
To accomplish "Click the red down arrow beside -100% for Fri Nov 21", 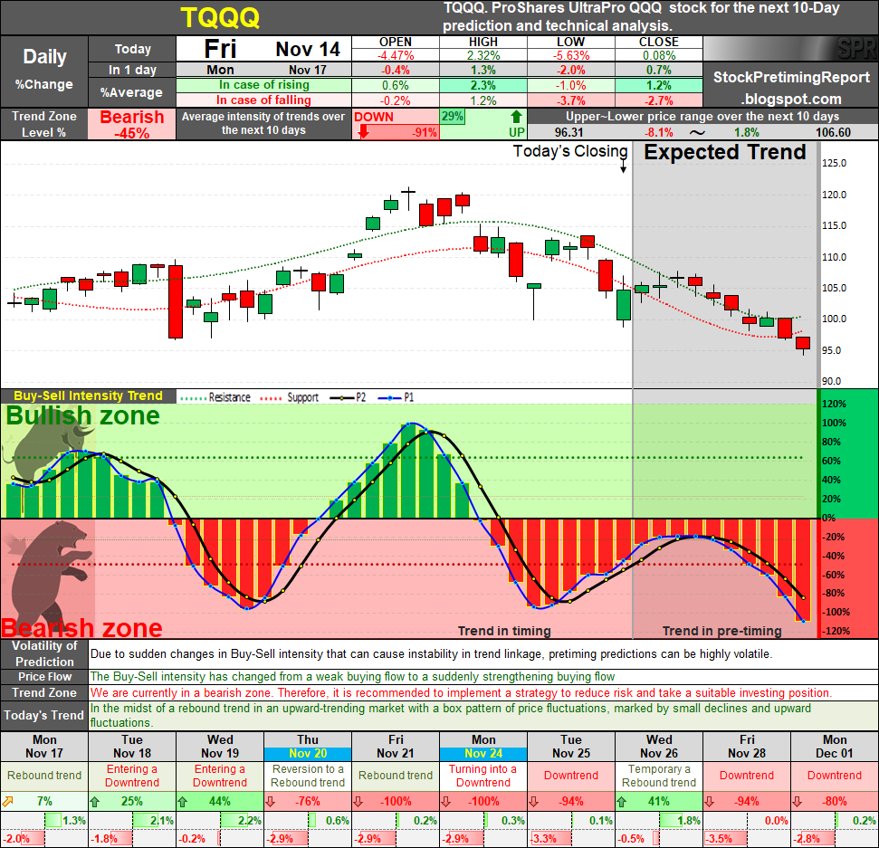I will 358,802.
